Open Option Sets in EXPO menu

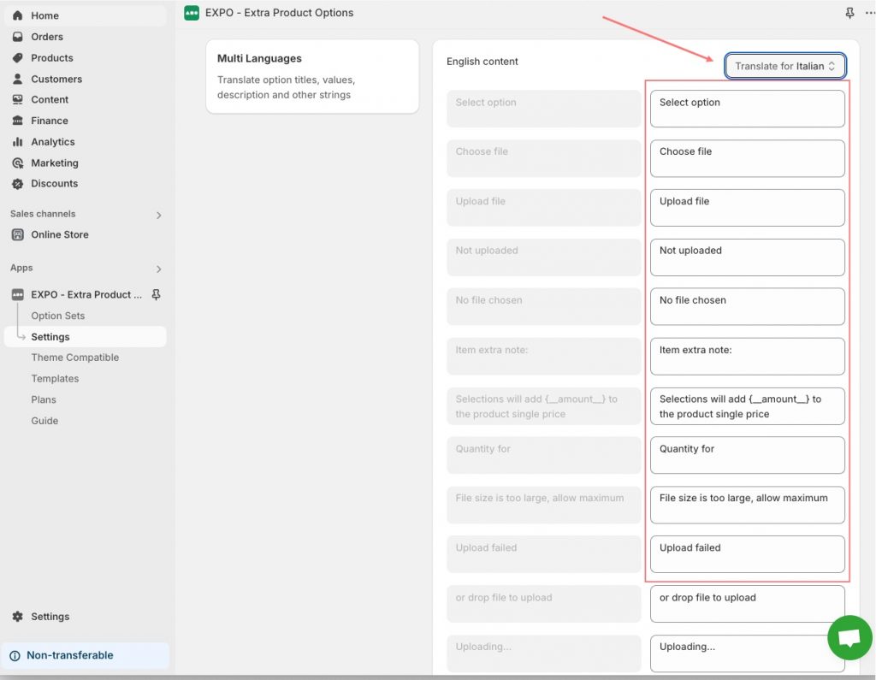tap(58, 316)
